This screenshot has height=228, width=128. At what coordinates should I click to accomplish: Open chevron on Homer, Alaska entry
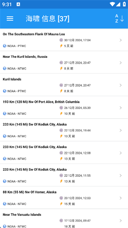click(121, 198)
